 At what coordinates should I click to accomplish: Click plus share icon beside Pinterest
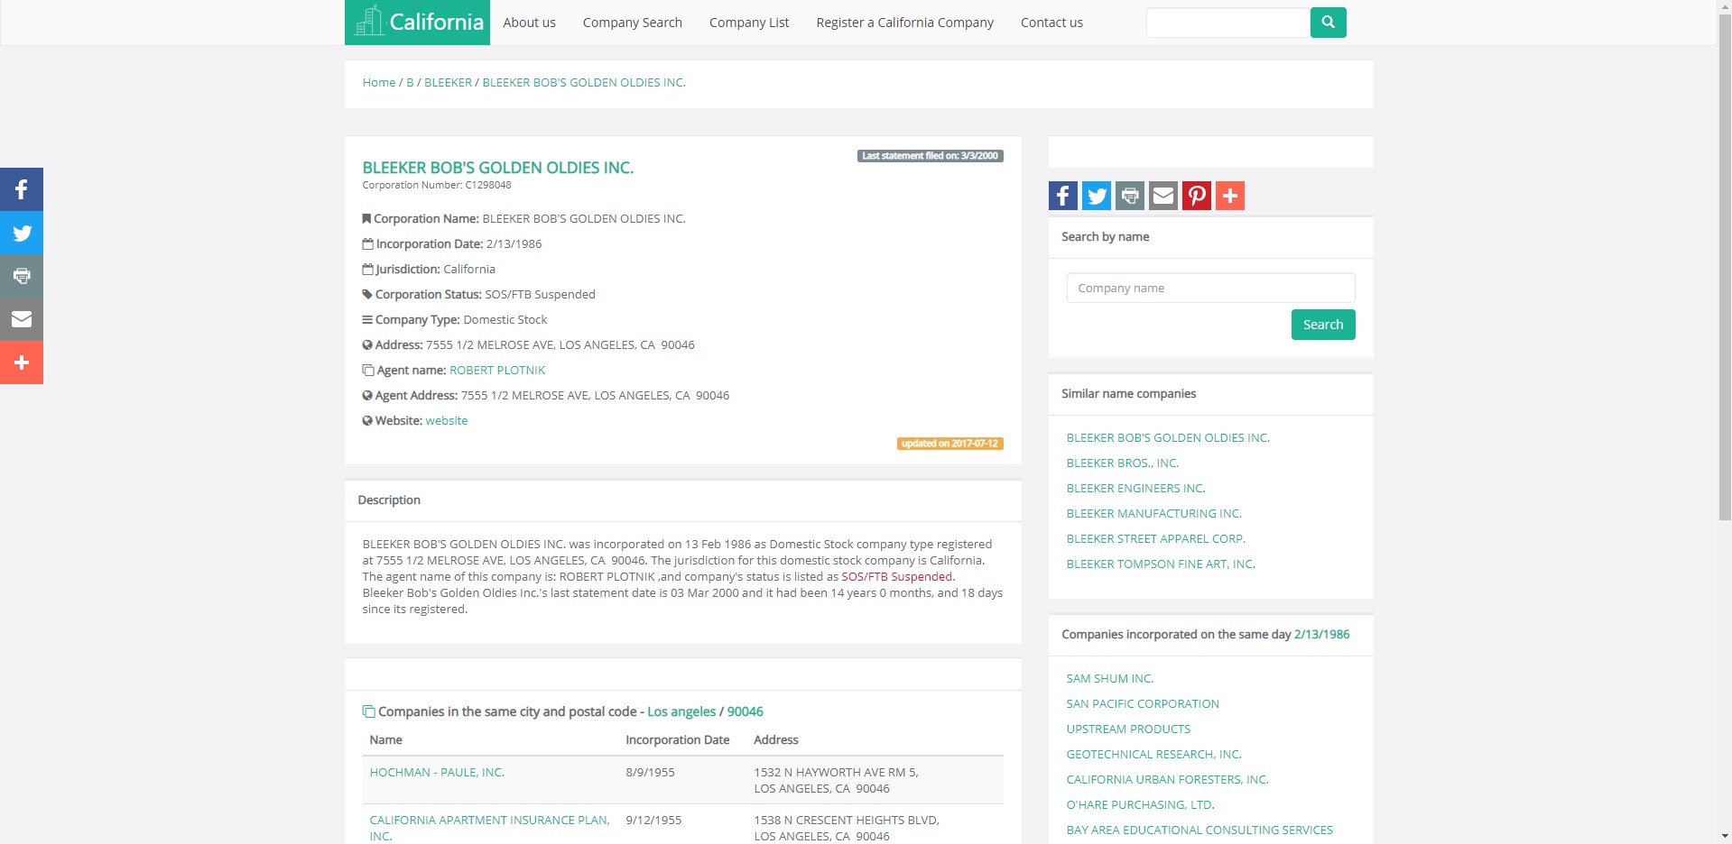click(1230, 196)
